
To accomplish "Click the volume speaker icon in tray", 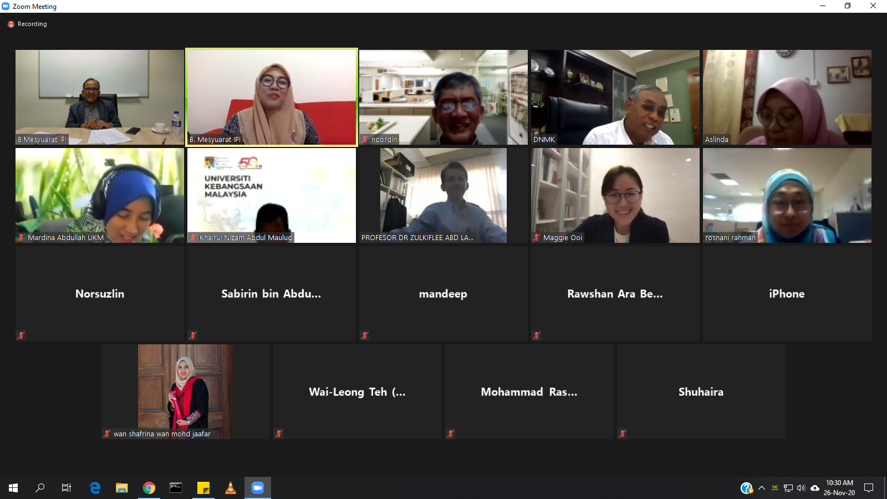I will pos(801,488).
